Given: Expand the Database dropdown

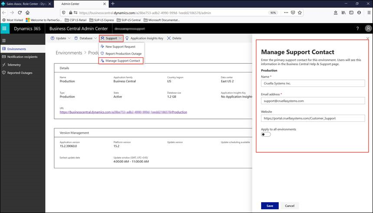Looking at the screenshot, I should (x=85, y=38).
